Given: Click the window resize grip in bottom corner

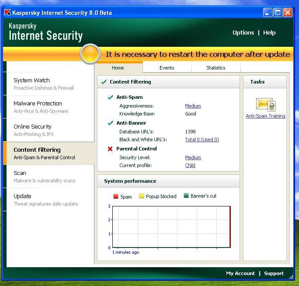Looking at the screenshot, I should [291, 277].
